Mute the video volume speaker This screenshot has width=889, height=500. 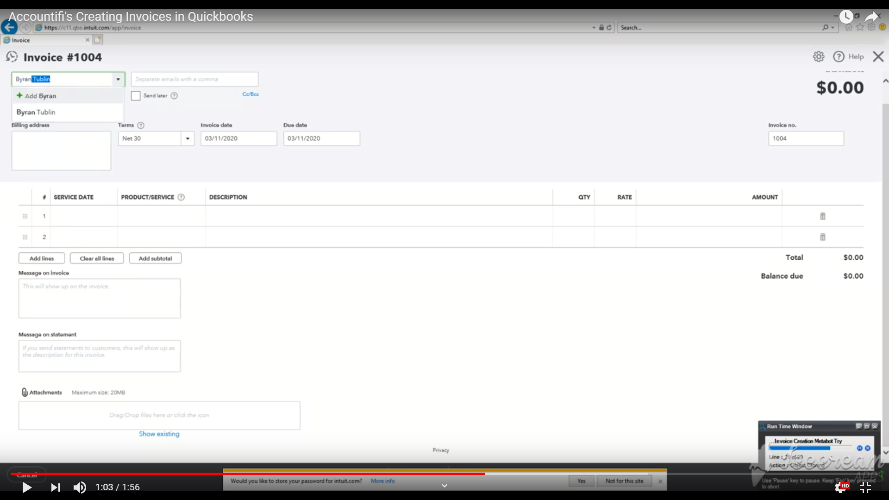click(x=80, y=487)
